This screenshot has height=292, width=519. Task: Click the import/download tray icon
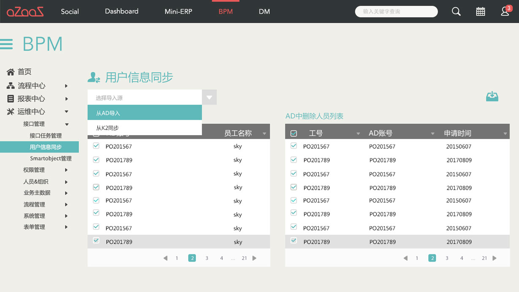point(492,96)
